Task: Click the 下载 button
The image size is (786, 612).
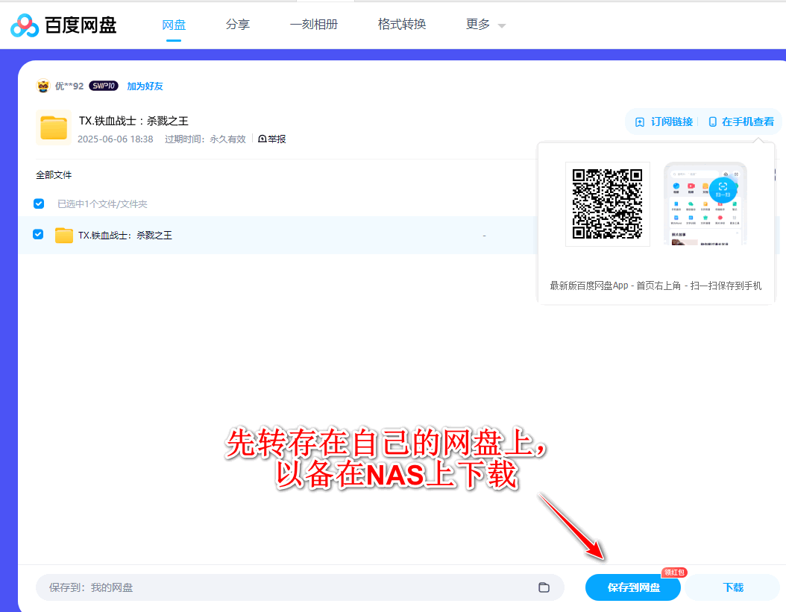Action: pyautogui.click(x=733, y=587)
